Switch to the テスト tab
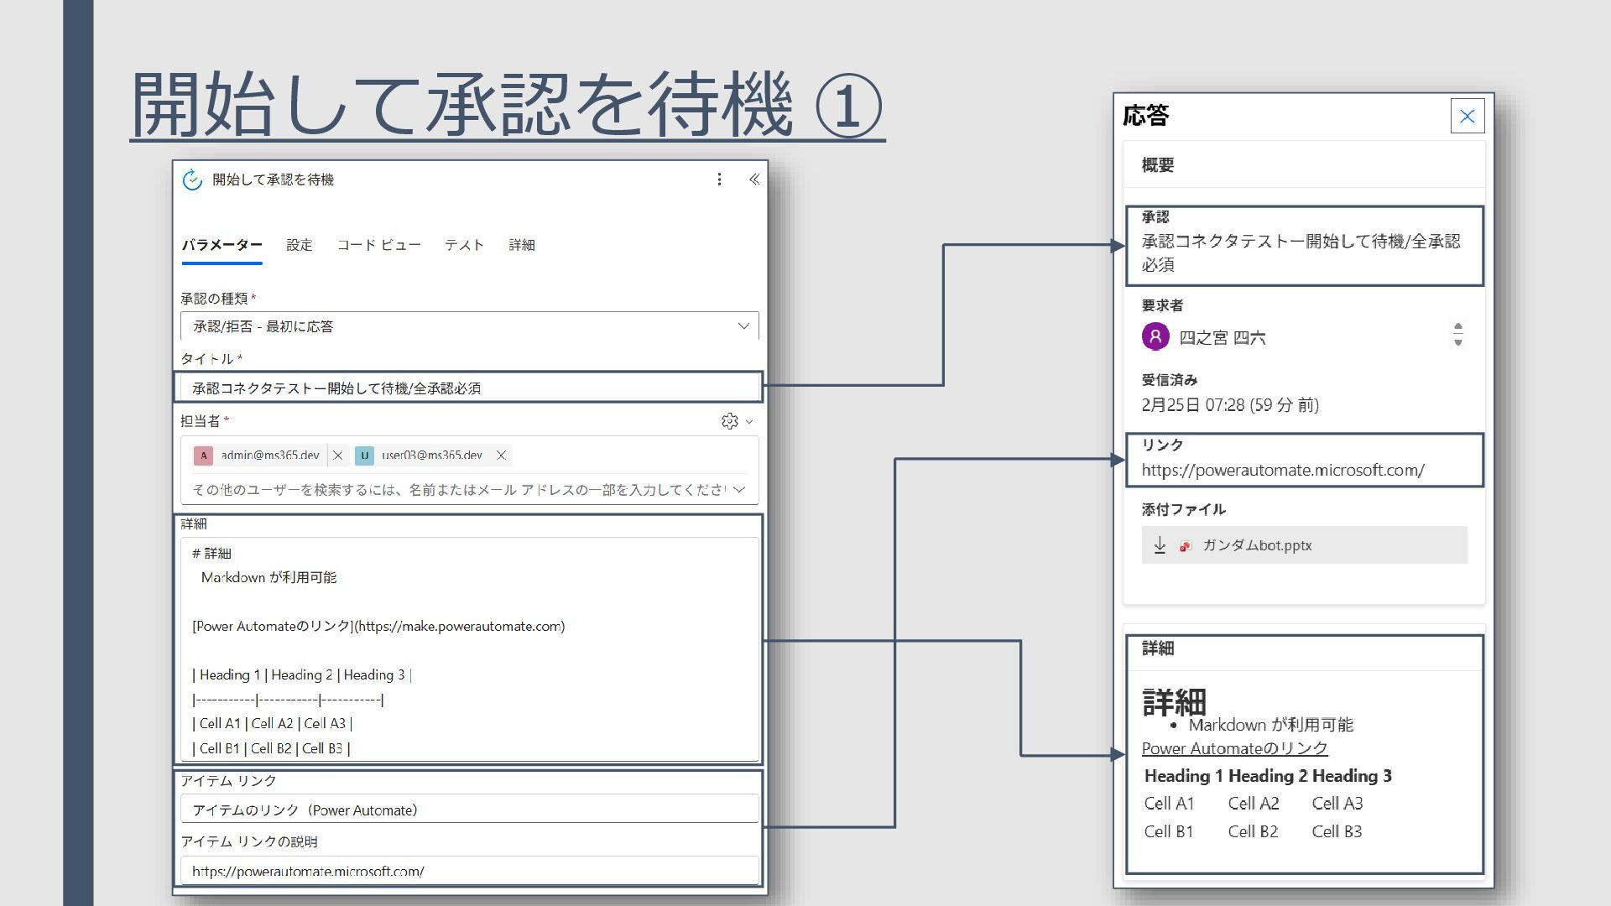 click(464, 245)
